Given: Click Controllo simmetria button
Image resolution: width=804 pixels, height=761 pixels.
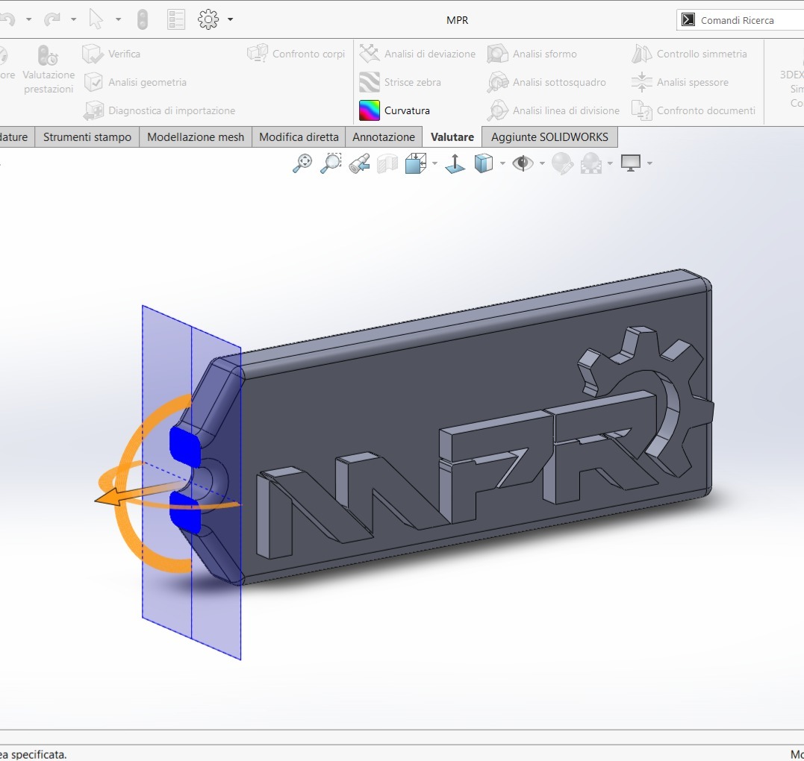Looking at the screenshot, I should [689, 54].
